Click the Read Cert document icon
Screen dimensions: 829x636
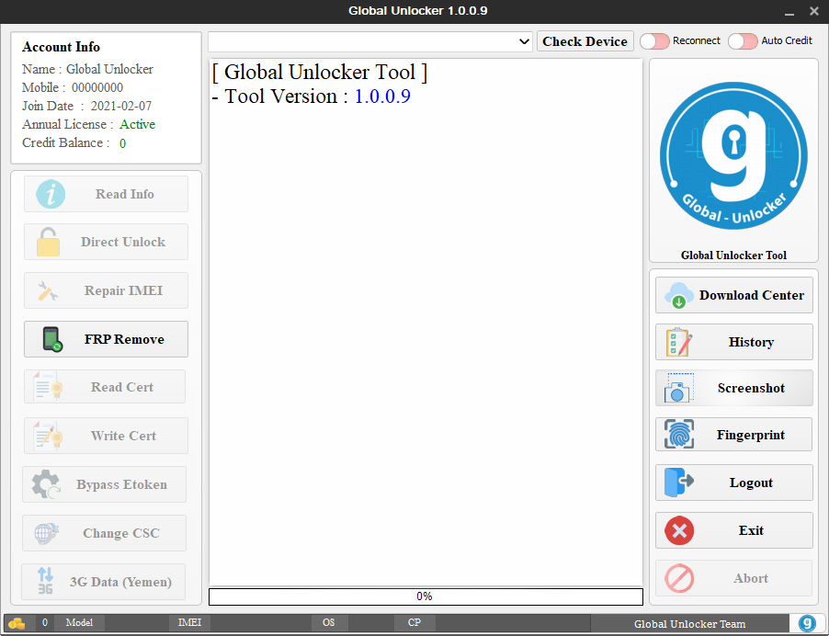pos(48,386)
